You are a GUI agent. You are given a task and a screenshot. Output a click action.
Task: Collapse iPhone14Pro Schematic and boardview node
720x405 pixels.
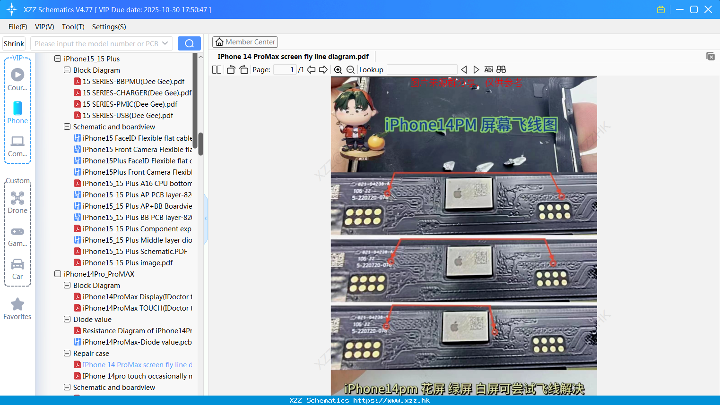point(67,388)
